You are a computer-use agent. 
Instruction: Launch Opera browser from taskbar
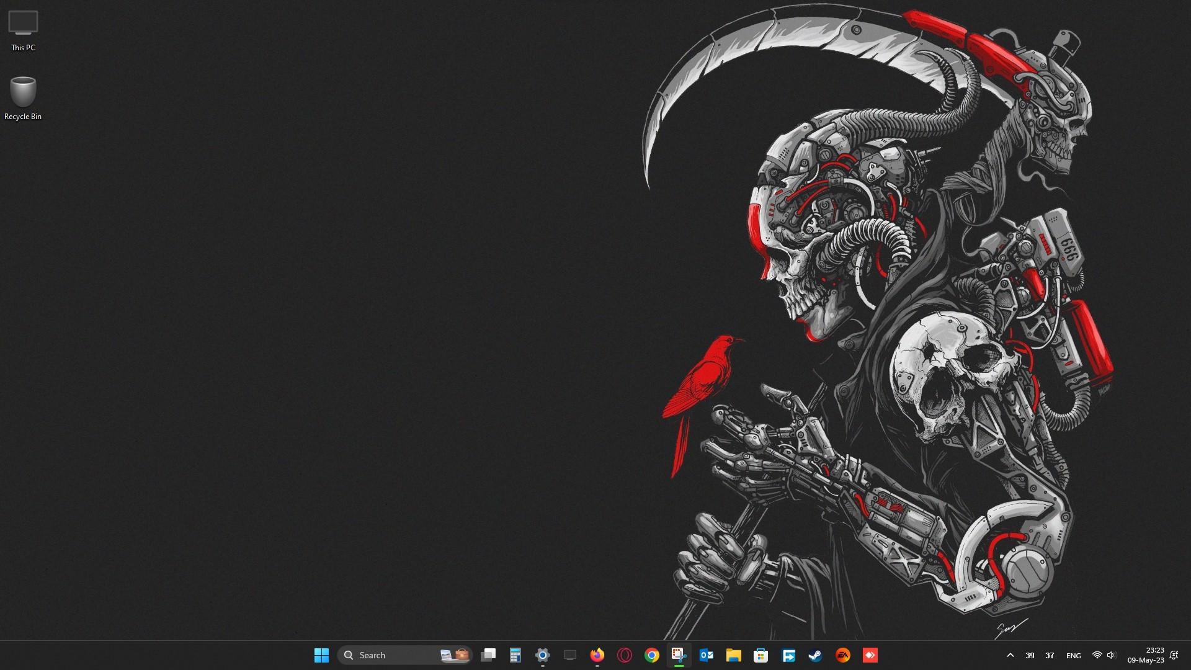coord(625,655)
